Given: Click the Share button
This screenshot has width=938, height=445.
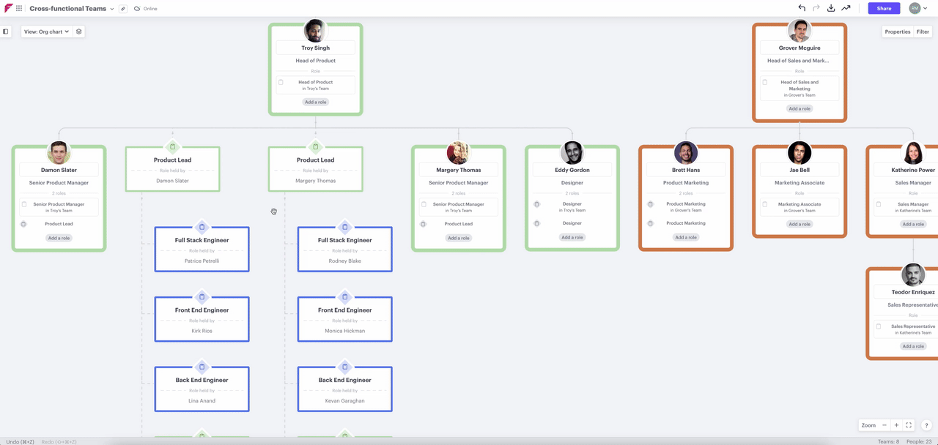Looking at the screenshot, I should click(x=883, y=8).
